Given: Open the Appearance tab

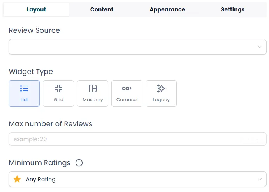Looking at the screenshot, I should point(167,9).
